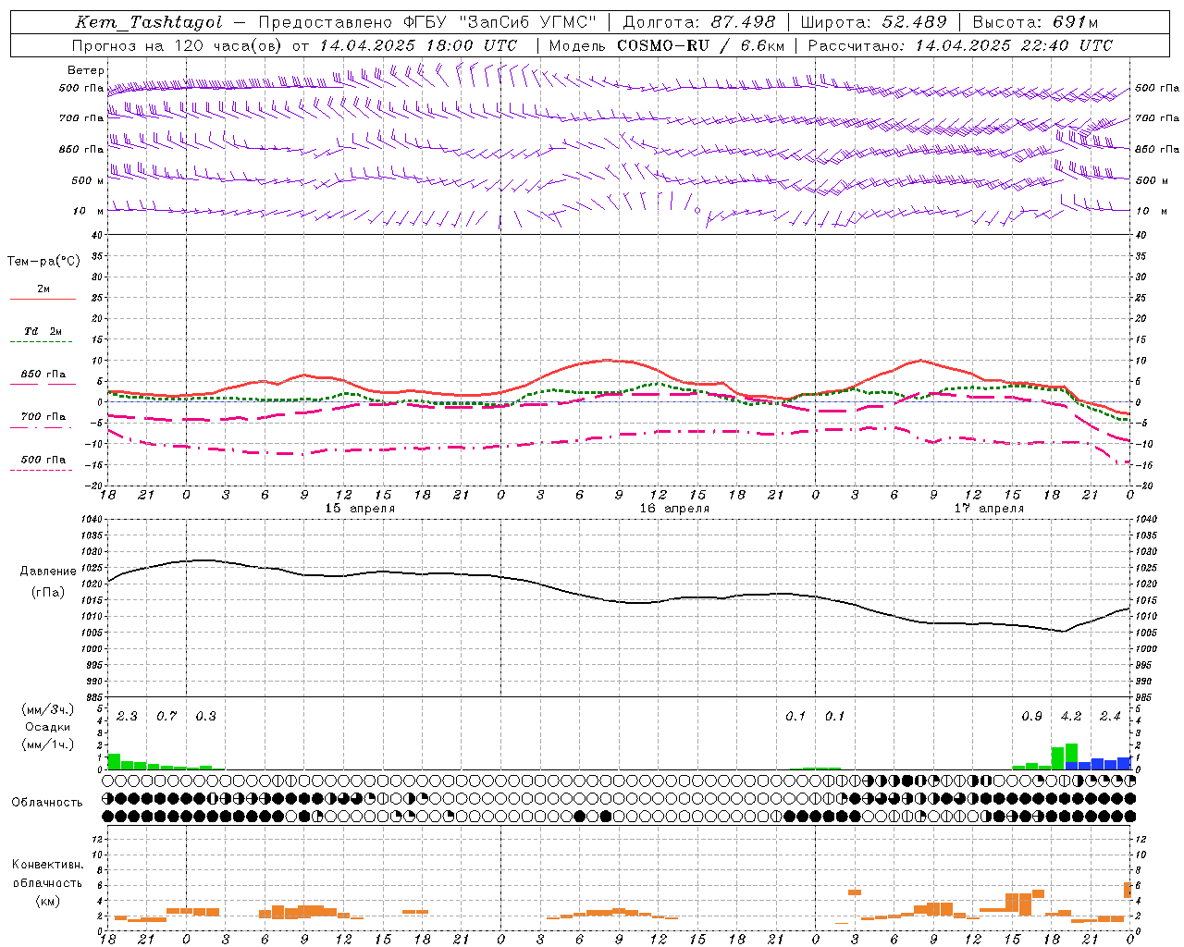The width and height of the screenshot is (1184, 947).
Task: Click the Ветер wind panel label
Action: tap(86, 70)
